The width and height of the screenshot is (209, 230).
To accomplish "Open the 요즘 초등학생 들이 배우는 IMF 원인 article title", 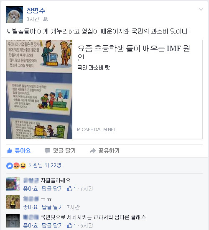I will pyautogui.click(x=133, y=53).
